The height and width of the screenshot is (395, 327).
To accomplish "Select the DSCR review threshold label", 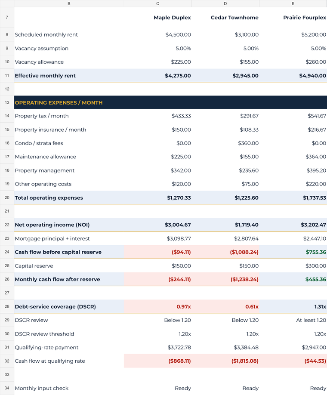I will 44,334.
